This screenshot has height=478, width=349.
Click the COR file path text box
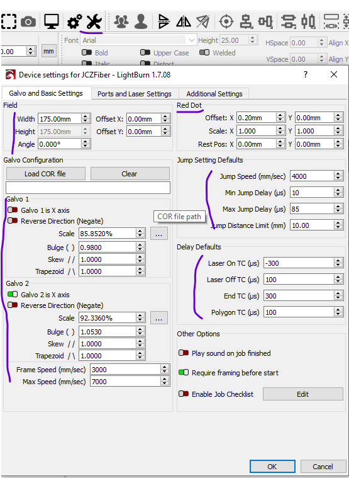88,188
